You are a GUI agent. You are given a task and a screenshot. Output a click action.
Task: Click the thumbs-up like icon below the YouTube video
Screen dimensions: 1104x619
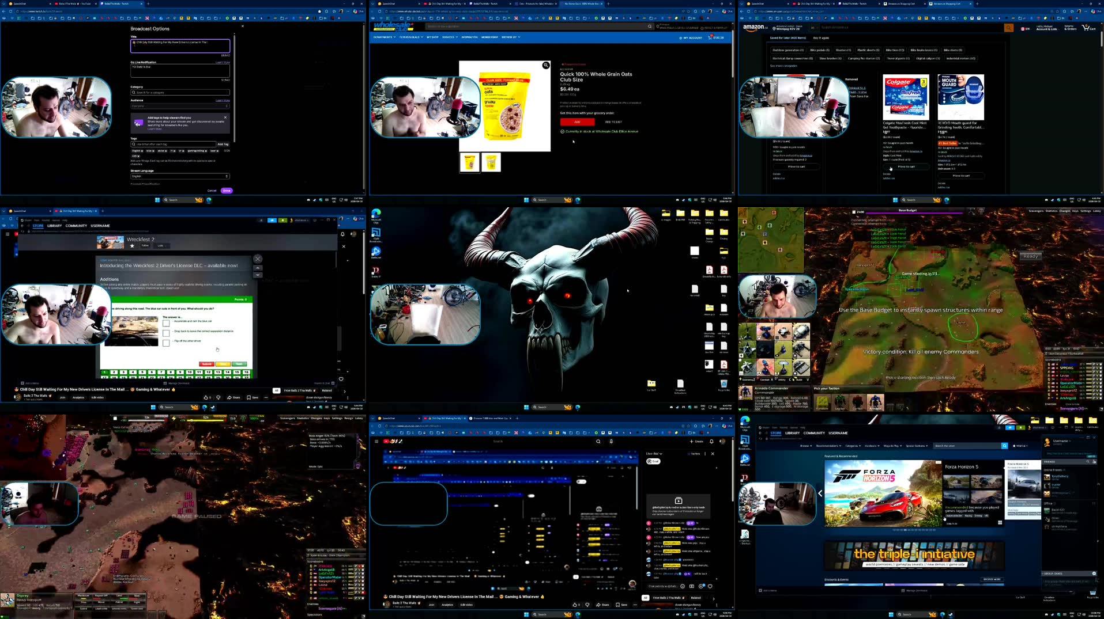(575, 605)
